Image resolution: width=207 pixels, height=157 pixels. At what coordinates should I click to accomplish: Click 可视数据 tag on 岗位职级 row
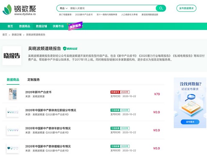115,110
